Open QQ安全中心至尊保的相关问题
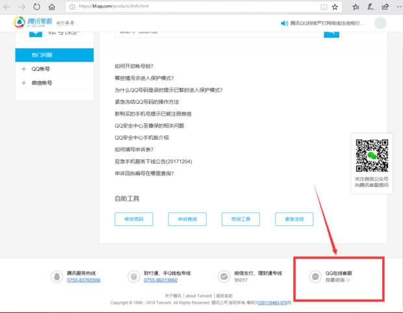 tap(149, 125)
